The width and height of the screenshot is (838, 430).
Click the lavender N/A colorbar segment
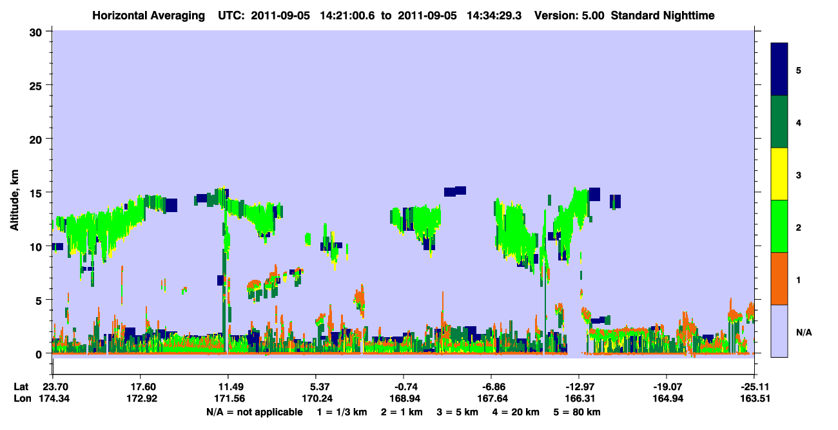pos(780,331)
